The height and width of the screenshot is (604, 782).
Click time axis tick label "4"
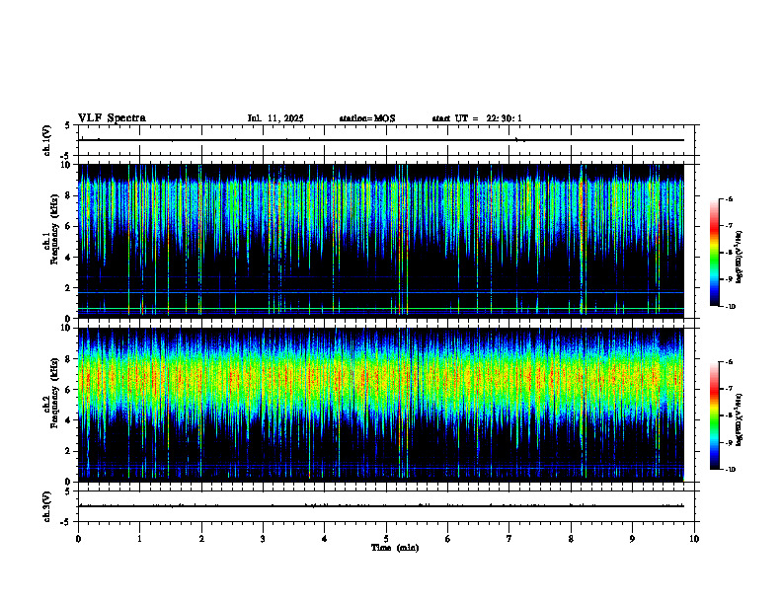tap(324, 539)
